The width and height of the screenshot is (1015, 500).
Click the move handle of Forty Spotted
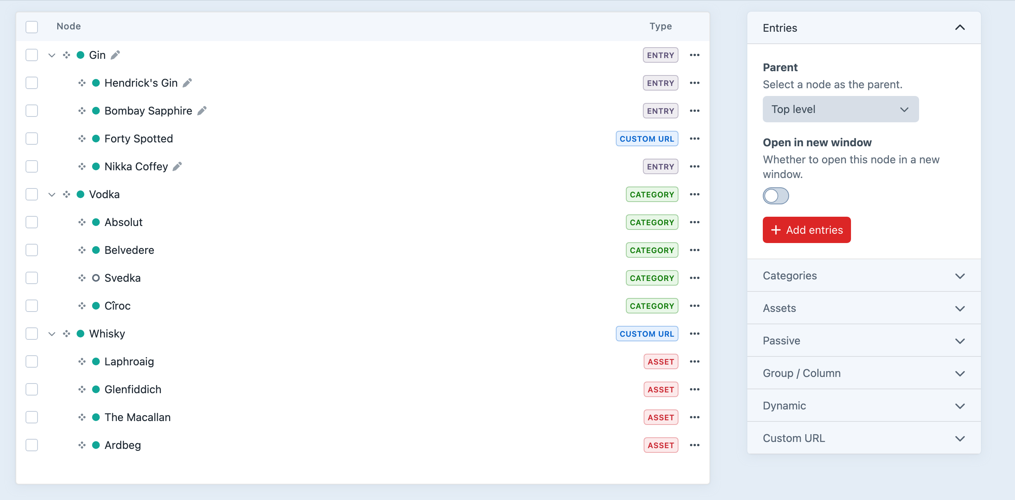click(x=82, y=139)
